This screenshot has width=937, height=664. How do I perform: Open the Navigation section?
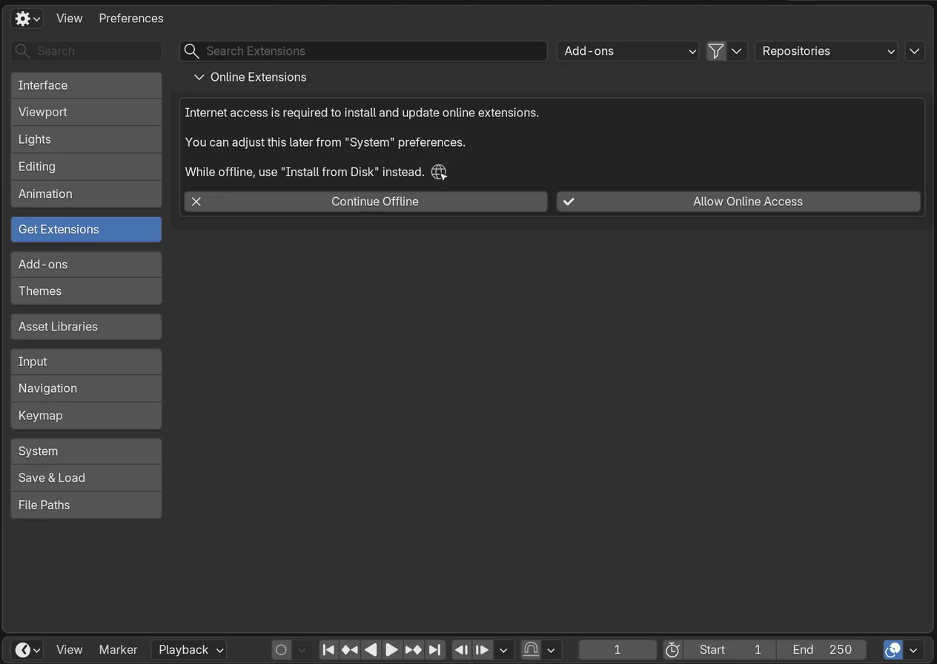[x=86, y=388]
